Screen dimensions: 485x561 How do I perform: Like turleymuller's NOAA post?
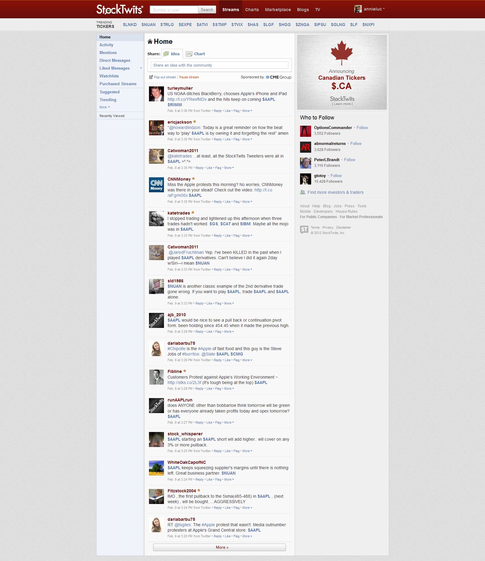point(228,111)
